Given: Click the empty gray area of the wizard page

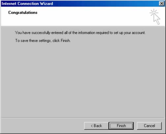Looking at the screenshot, I should pos(83,79).
